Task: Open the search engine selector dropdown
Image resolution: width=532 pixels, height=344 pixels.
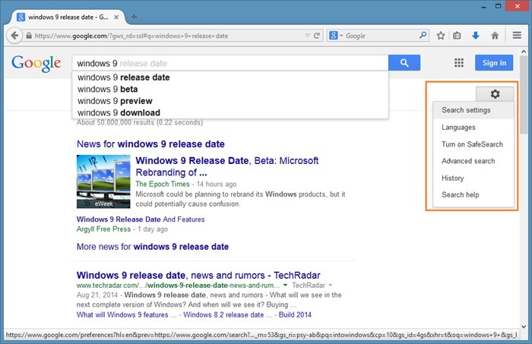Action: [336, 35]
